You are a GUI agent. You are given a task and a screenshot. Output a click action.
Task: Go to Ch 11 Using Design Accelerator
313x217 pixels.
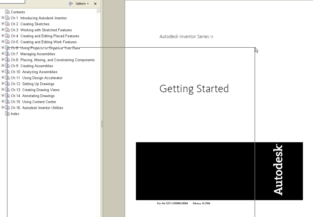(37, 78)
